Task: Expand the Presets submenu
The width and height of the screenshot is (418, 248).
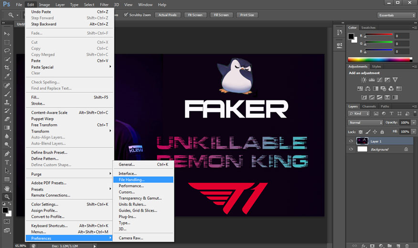Action: click(x=70, y=189)
